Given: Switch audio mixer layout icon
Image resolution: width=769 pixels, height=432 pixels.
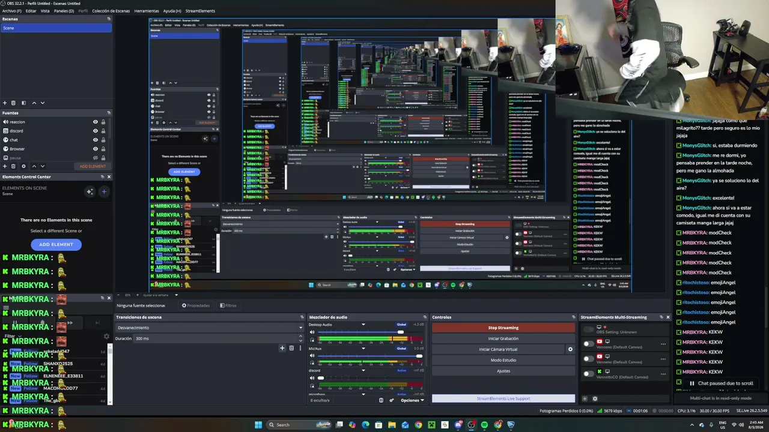Looking at the screenshot, I should click(x=381, y=400).
